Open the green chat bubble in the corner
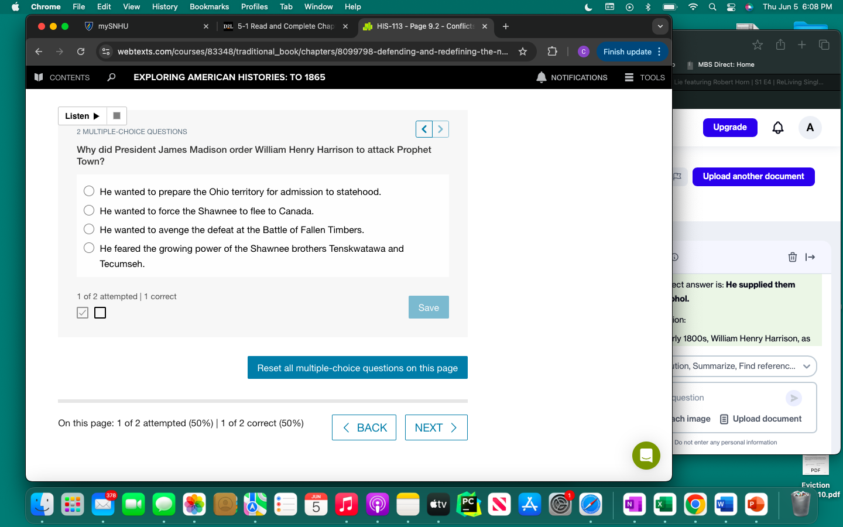This screenshot has height=527, width=843. 646,456
